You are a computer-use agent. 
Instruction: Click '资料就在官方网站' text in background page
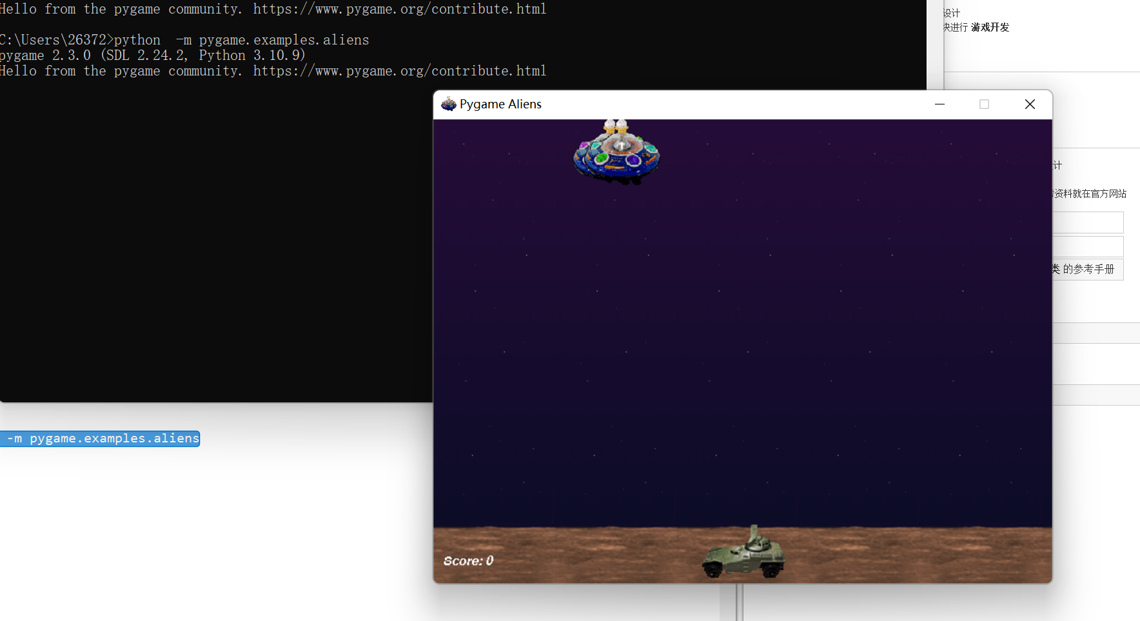point(1090,193)
